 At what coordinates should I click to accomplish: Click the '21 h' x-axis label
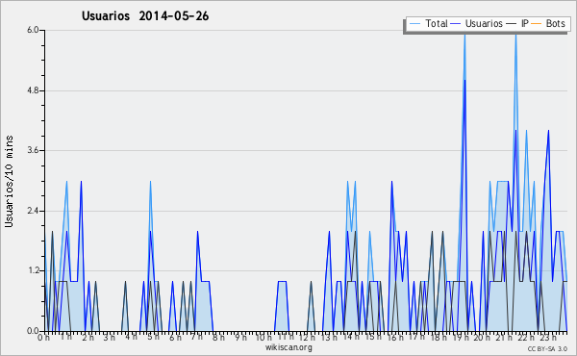pyautogui.click(x=504, y=338)
